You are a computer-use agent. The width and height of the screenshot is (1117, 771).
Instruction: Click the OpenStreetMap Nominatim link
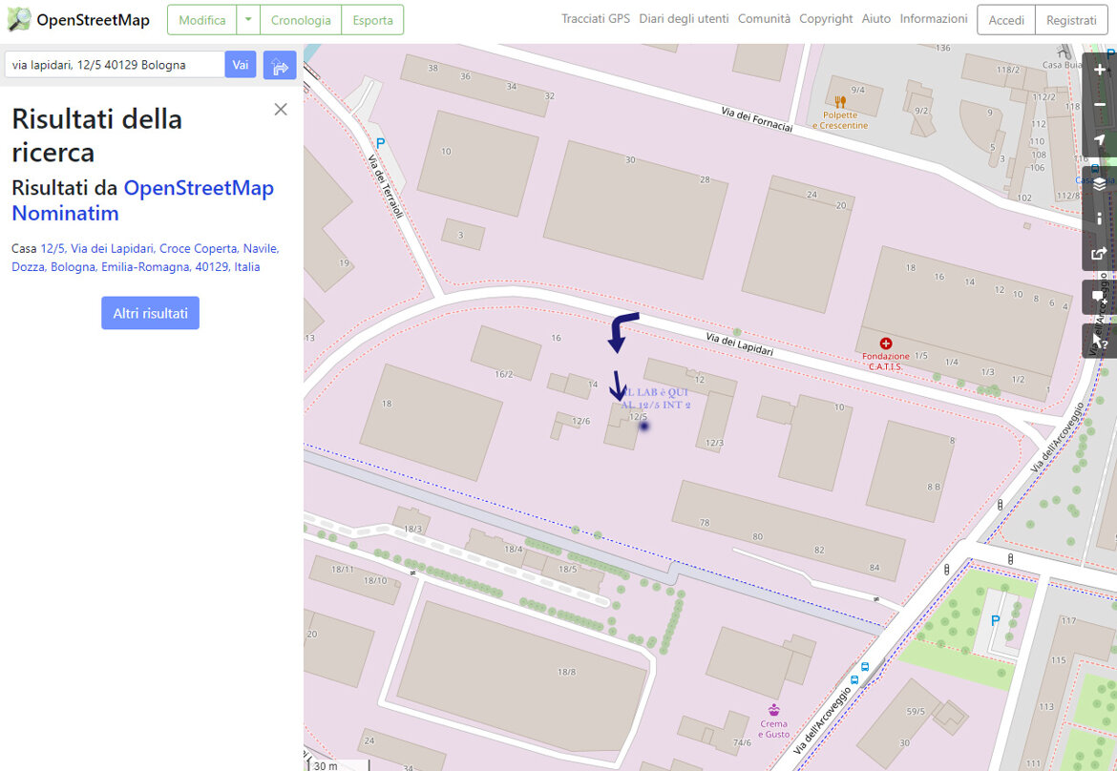(143, 200)
